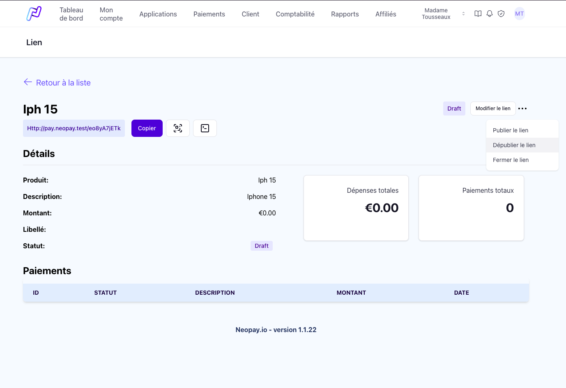566x388 pixels.
Task: Open notifications bell icon
Action: click(x=489, y=14)
